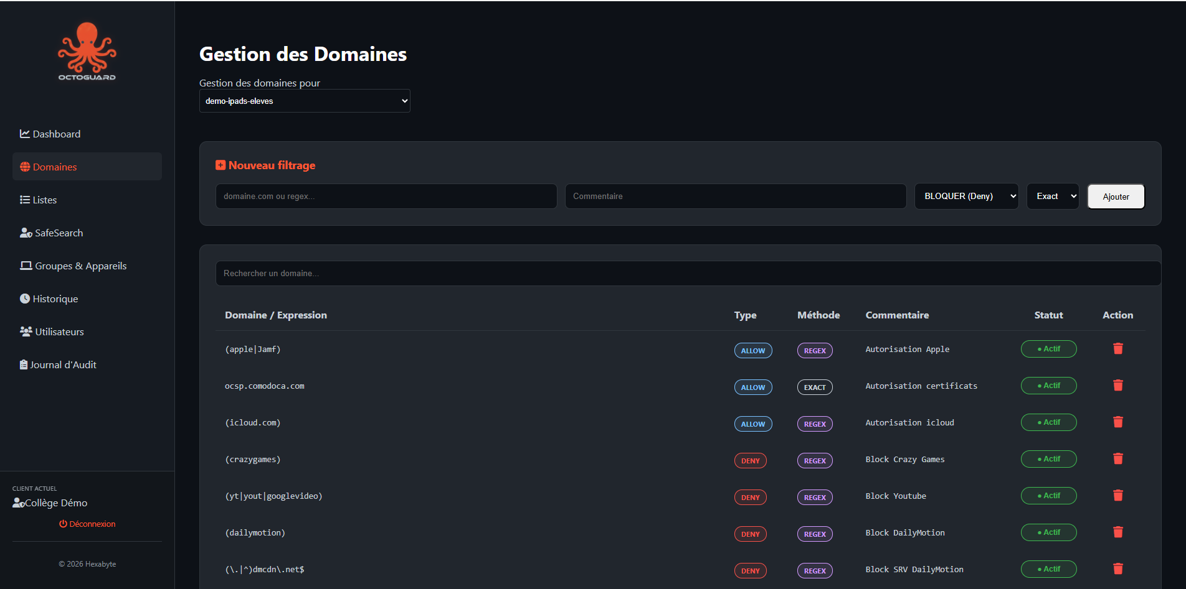The width and height of the screenshot is (1186, 589).
Task: Delete the (dailymotion) rule
Action: point(1118,532)
